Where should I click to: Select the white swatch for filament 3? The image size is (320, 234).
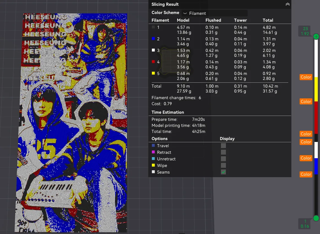click(x=153, y=50)
